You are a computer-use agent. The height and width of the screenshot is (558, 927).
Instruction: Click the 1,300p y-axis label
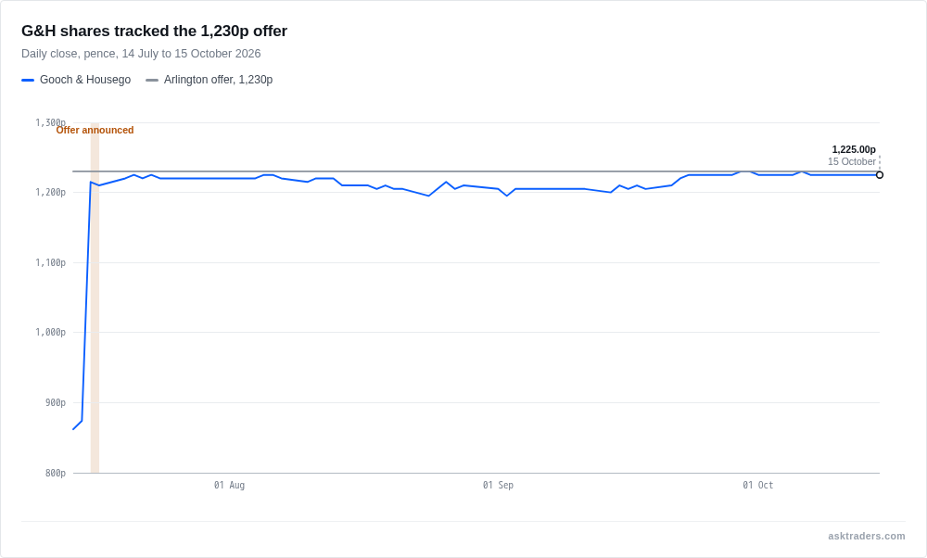tap(50, 122)
